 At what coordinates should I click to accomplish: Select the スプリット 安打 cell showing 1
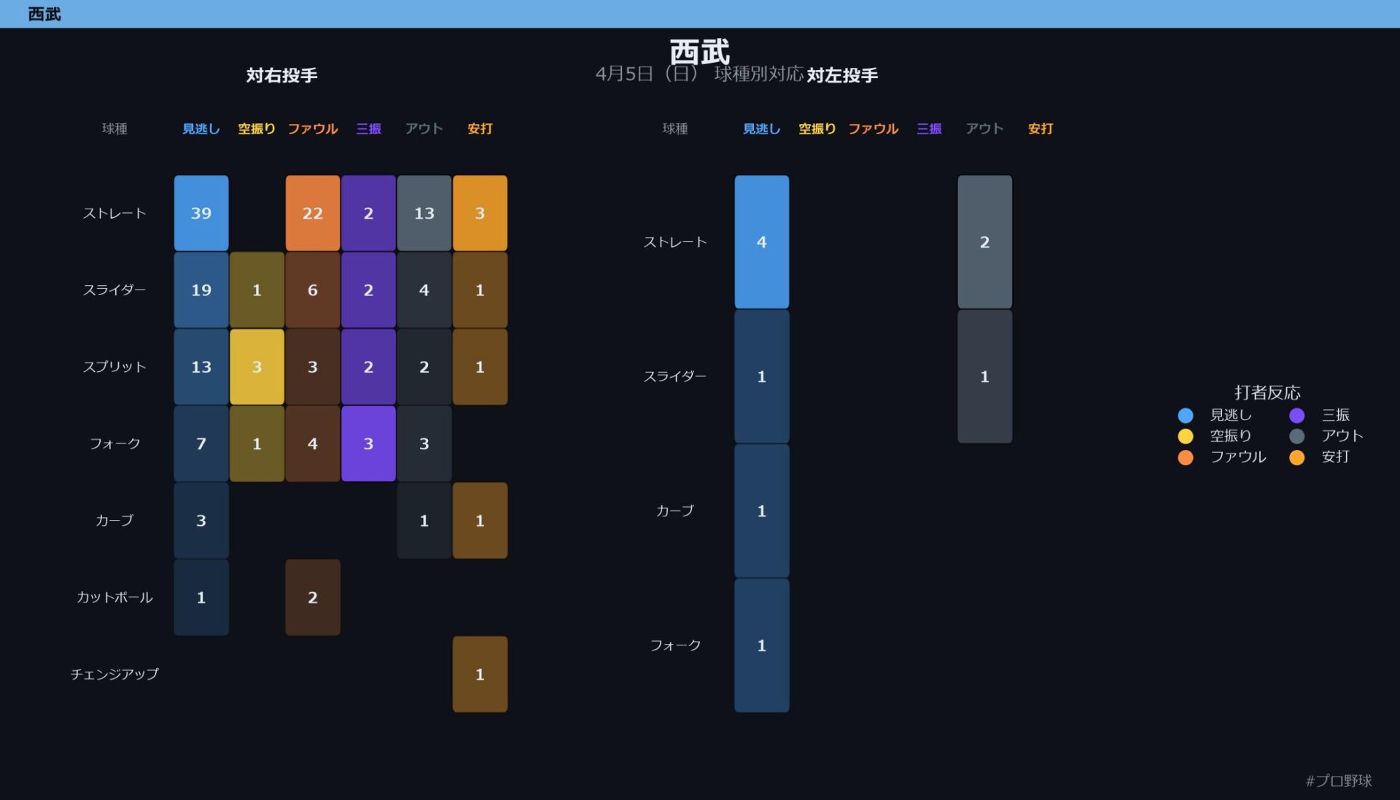tap(480, 367)
